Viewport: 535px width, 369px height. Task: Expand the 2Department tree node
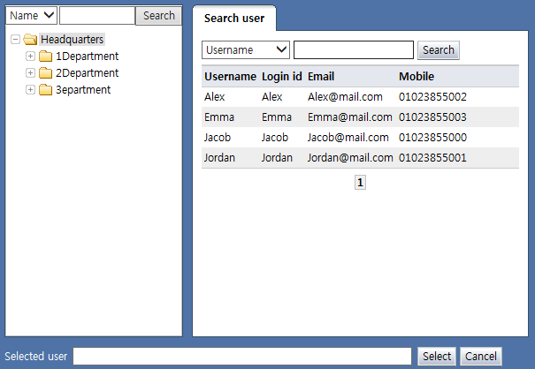point(31,73)
